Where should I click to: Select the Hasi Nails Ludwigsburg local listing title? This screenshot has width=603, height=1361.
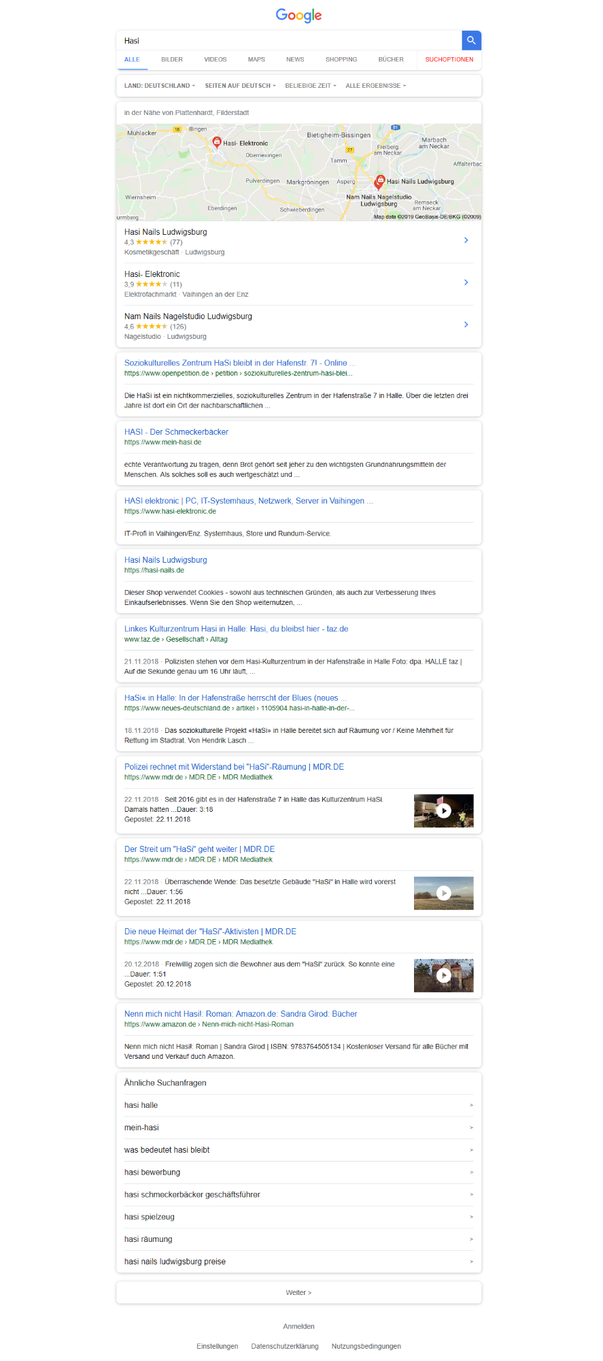[x=166, y=232]
